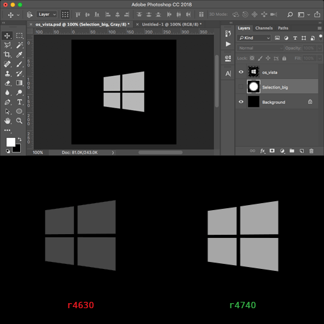The width and height of the screenshot is (324, 324).
Task: Click the white foreground color swatch
Action: click(11, 142)
